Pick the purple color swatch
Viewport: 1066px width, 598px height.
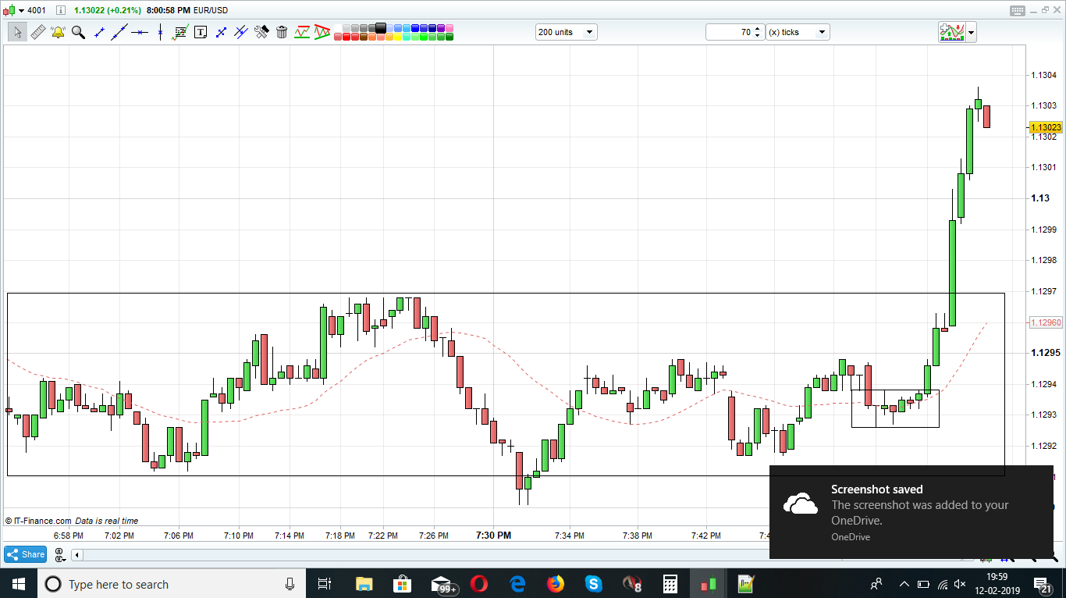pos(441,28)
